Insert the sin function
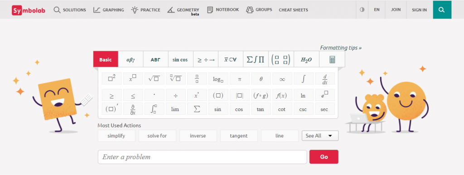 pos(218,109)
